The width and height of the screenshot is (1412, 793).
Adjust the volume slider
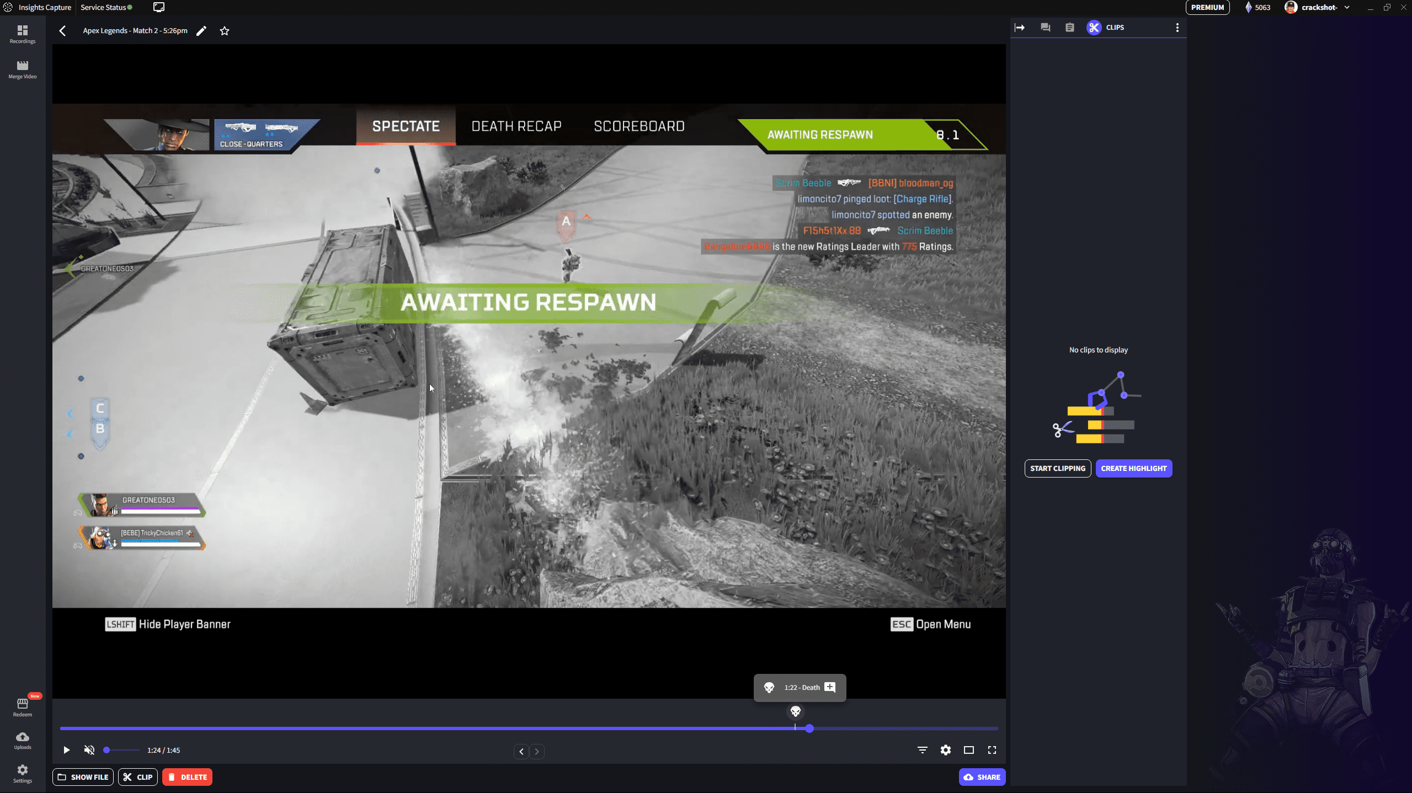(122, 750)
